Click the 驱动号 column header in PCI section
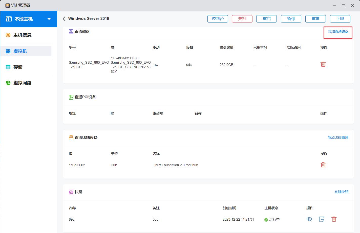Screen dimensions: 360x233 coord(158,113)
